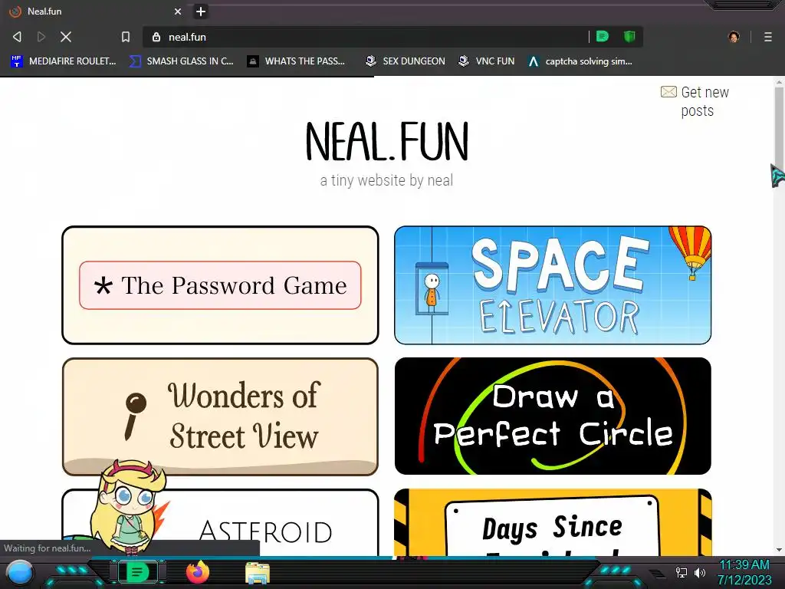Open the WHATS THE PASS... bookmark

297,61
